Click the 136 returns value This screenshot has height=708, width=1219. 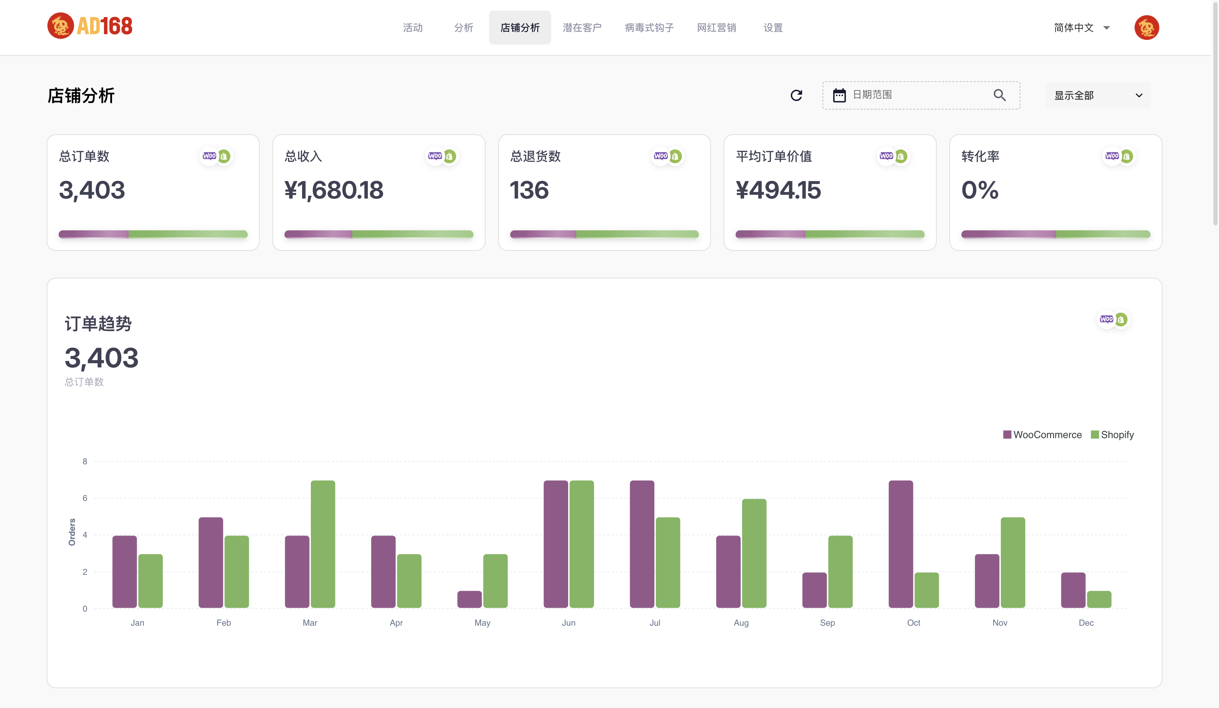point(529,190)
